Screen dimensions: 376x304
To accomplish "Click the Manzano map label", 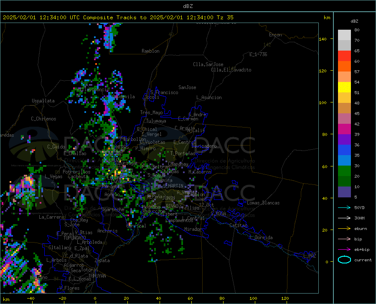I will click(38, 277).
